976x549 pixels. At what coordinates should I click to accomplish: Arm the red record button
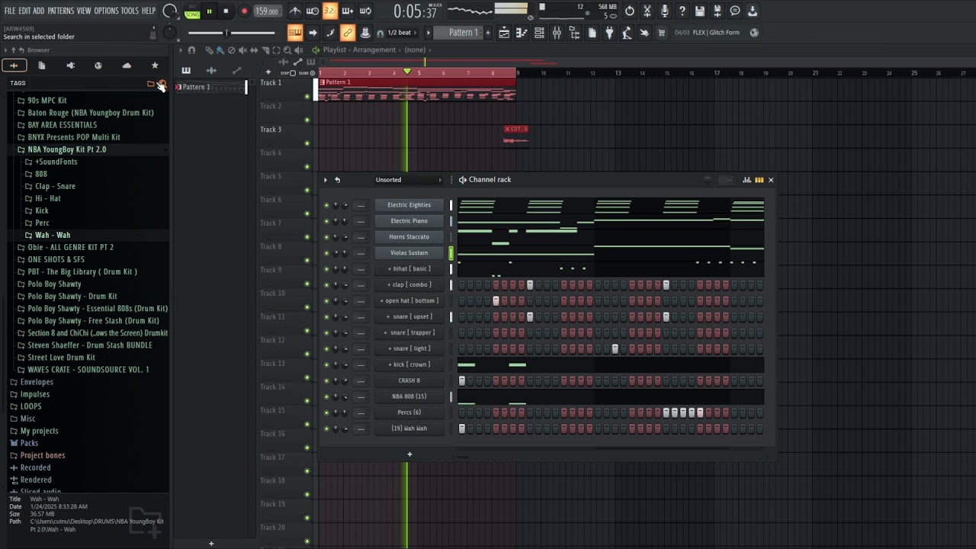coord(244,11)
